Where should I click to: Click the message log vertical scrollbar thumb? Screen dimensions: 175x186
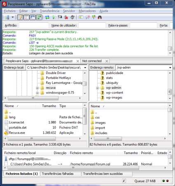[x=170, y=48]
